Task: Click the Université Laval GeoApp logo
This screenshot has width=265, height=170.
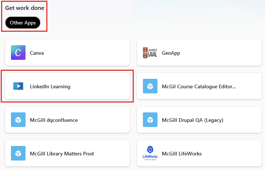Action: pos(150,53)
